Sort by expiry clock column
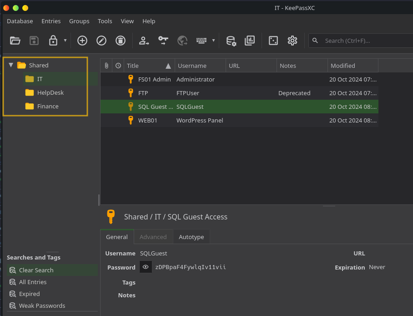This screenshot has height=316, width=413. tap(118, 66)
